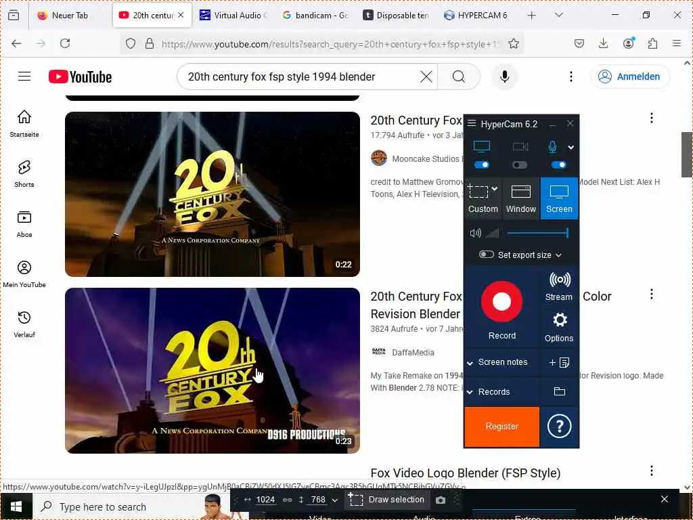
Task: Start recording with Record button
Action: (501, 301)
